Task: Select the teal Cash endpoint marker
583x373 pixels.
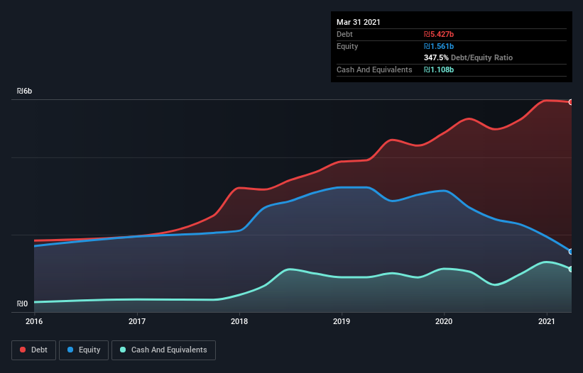Action: point(571,269)
